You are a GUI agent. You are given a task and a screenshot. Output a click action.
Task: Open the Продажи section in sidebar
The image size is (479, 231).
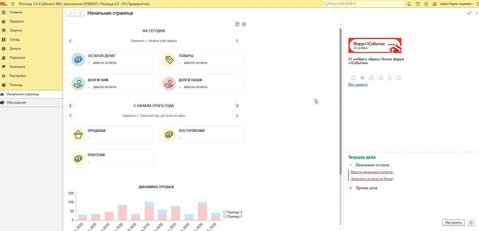click(x=17, y=21)
